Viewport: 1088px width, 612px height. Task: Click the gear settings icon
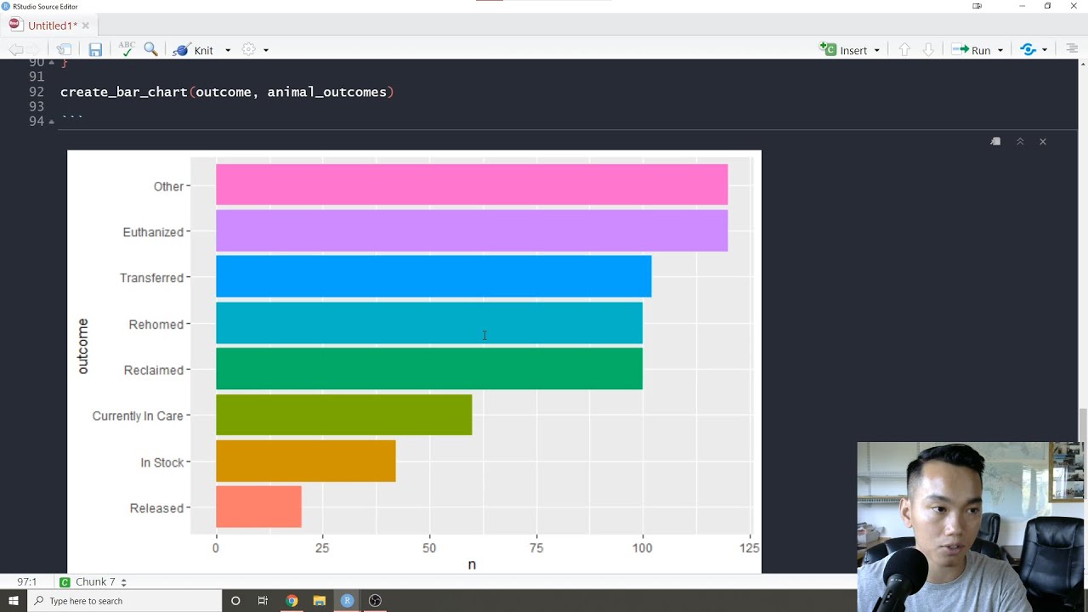pos(248,50)
